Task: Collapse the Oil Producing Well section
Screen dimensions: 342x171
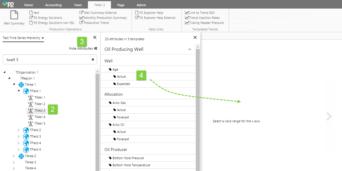Action: click(190, 49)
